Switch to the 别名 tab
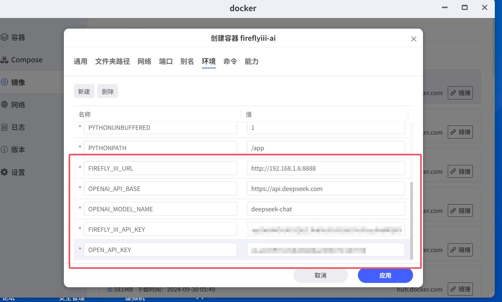The width and height of the screenshot is (502, 302). point(187,62)
